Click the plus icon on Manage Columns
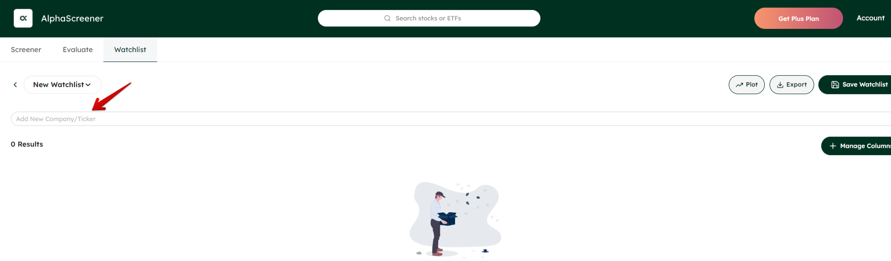 pyautogui.click(x=833, y=146)
